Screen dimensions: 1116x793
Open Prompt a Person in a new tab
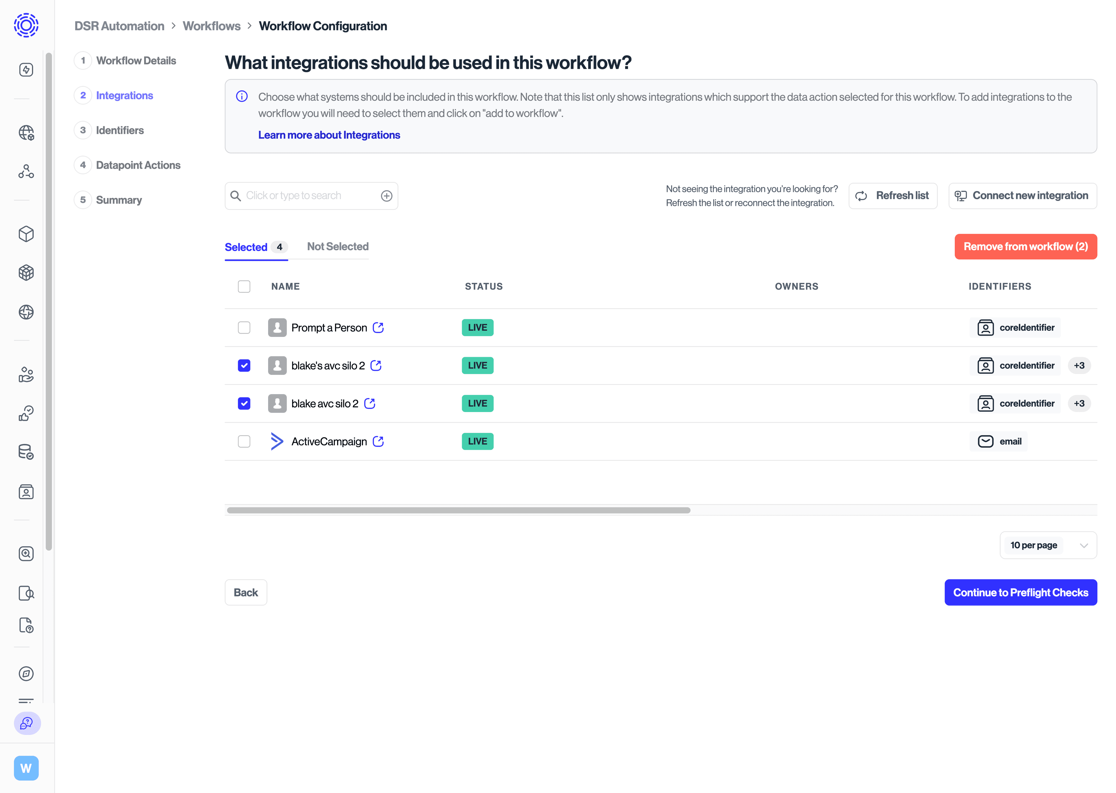click(x=379, y=327)
